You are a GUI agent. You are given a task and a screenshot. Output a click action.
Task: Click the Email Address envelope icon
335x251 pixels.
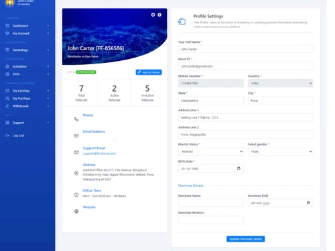point(76,136)
